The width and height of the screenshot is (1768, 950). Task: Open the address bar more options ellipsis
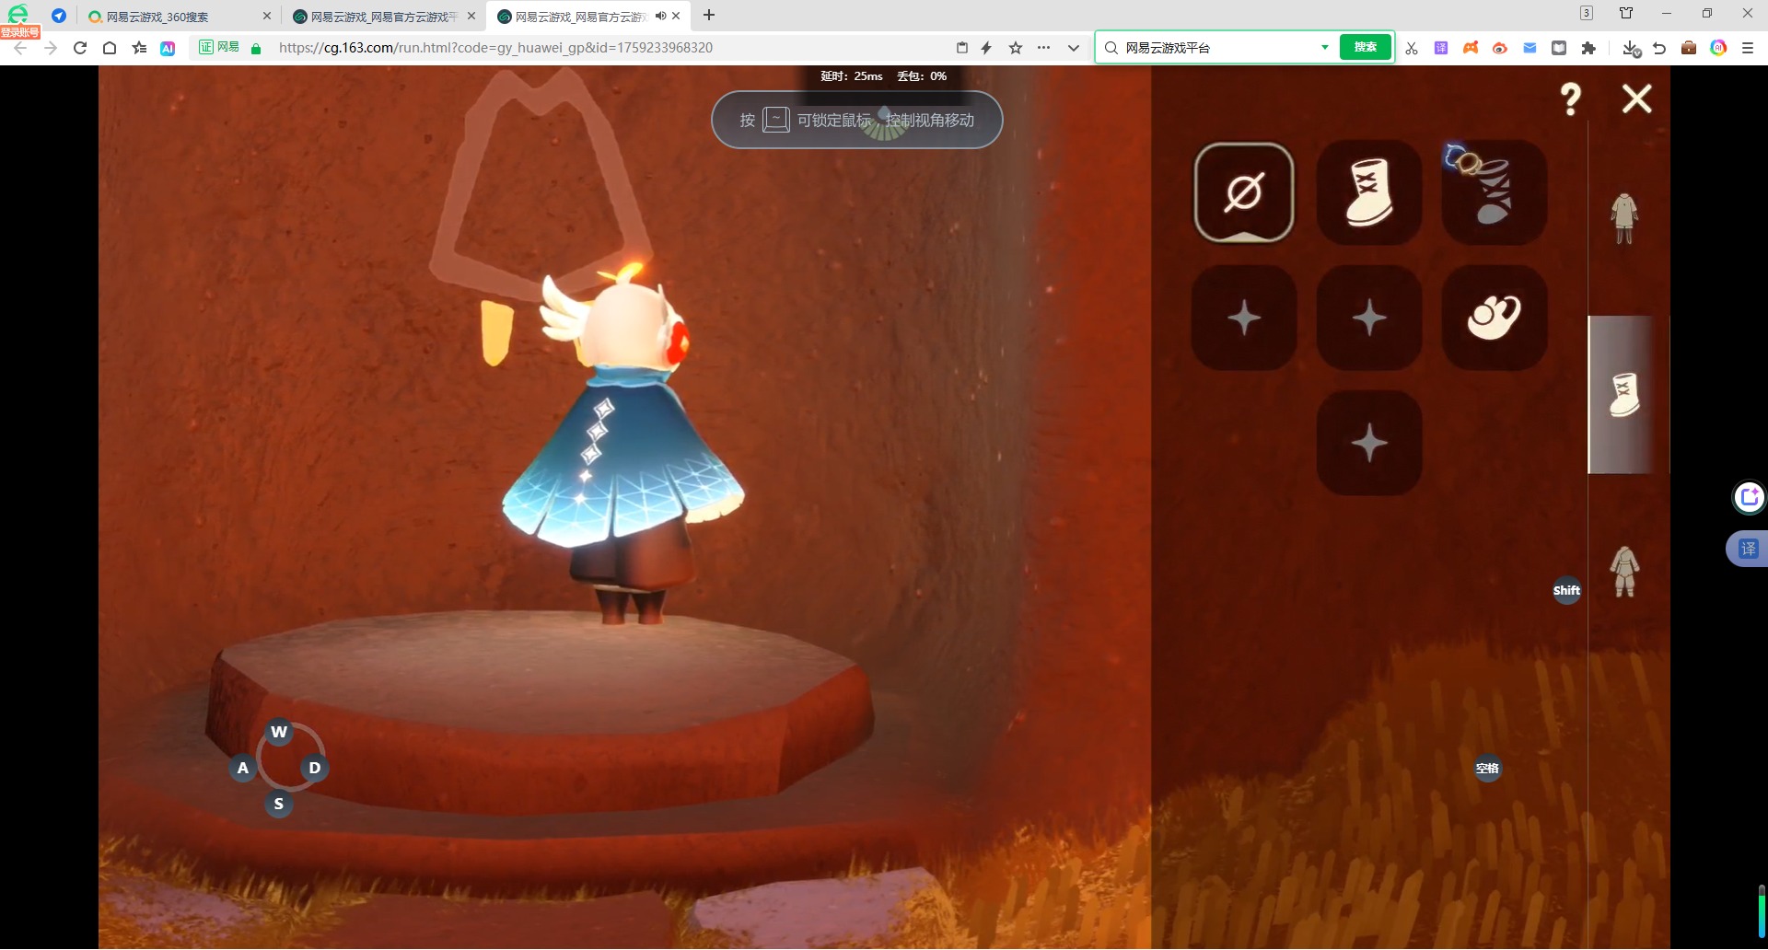[x=1043, y=48]
